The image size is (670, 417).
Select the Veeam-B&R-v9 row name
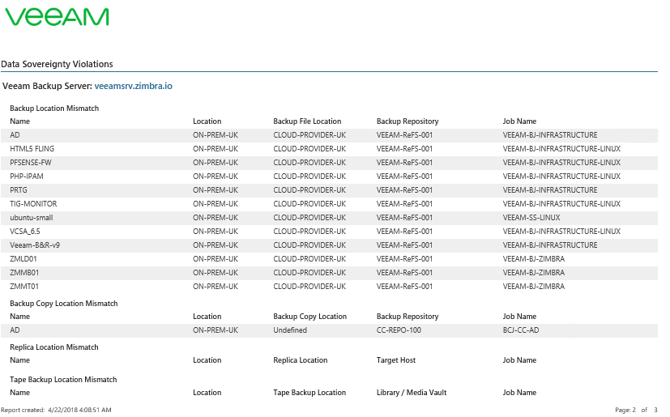coord(35,245)
